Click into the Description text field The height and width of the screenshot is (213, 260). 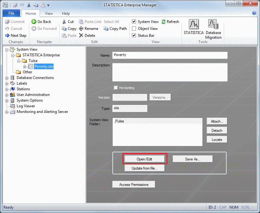click(170, 72)
